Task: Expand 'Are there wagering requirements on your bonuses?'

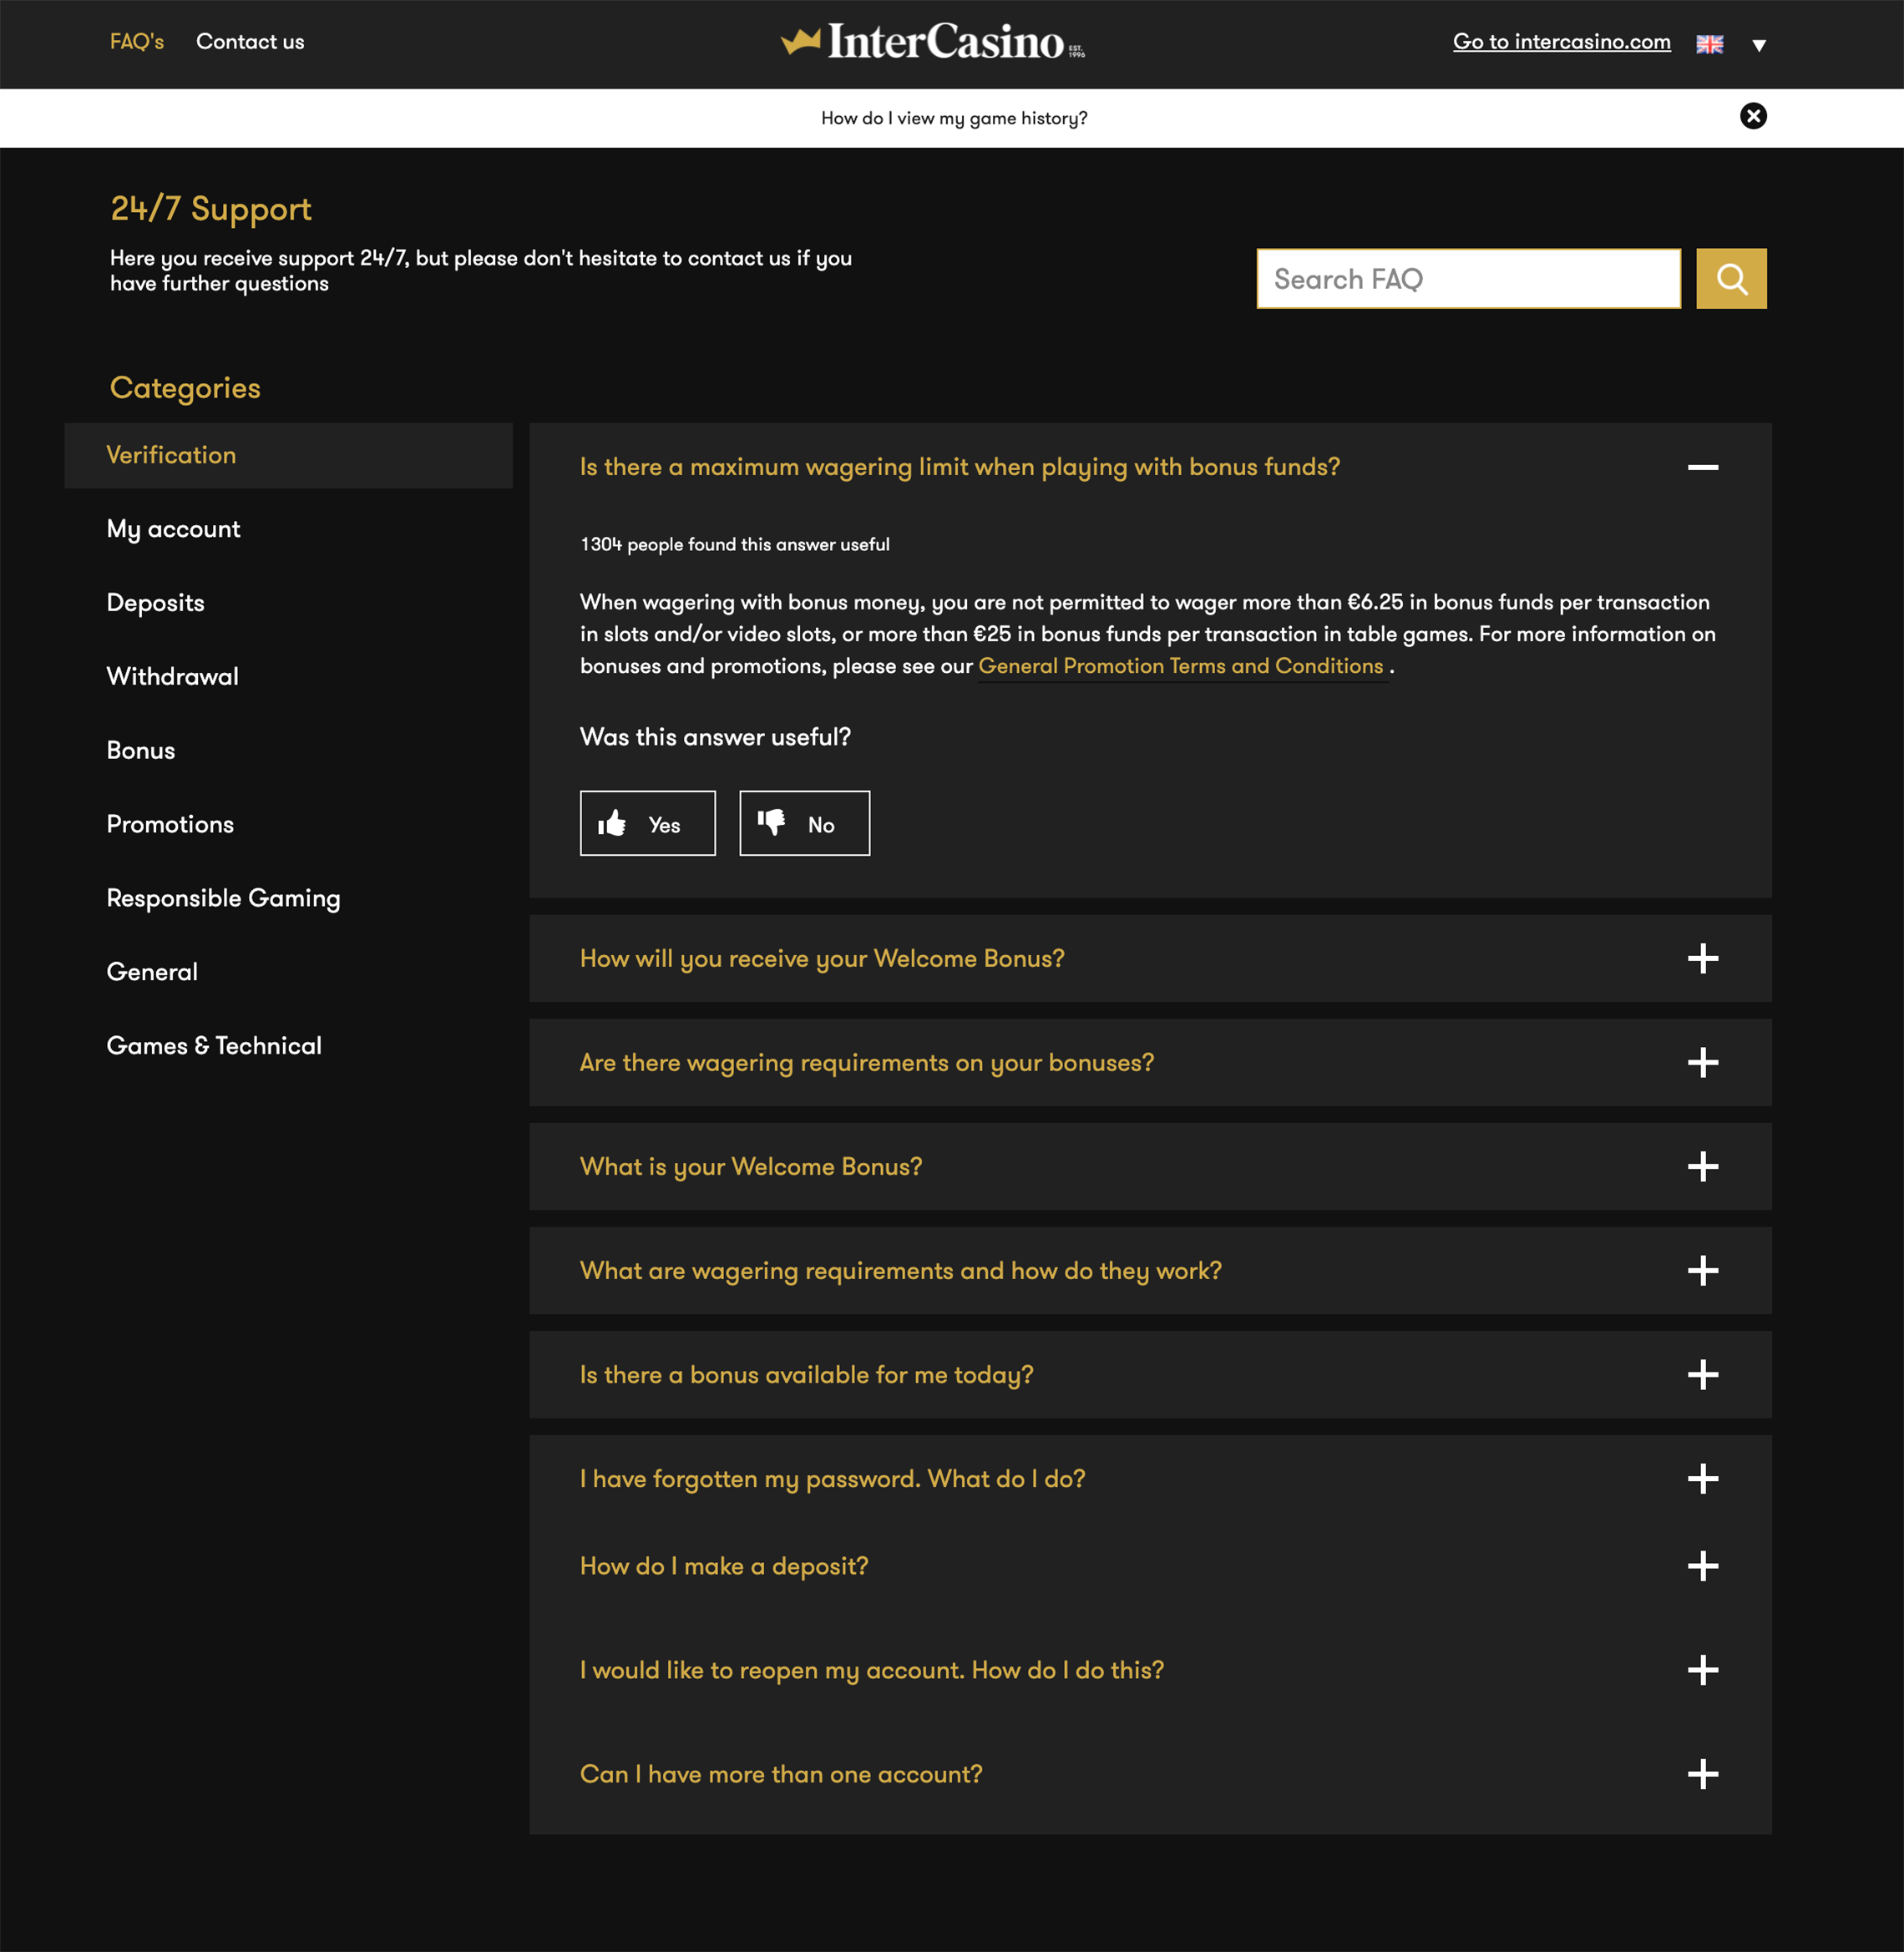Action: 1150,1062
